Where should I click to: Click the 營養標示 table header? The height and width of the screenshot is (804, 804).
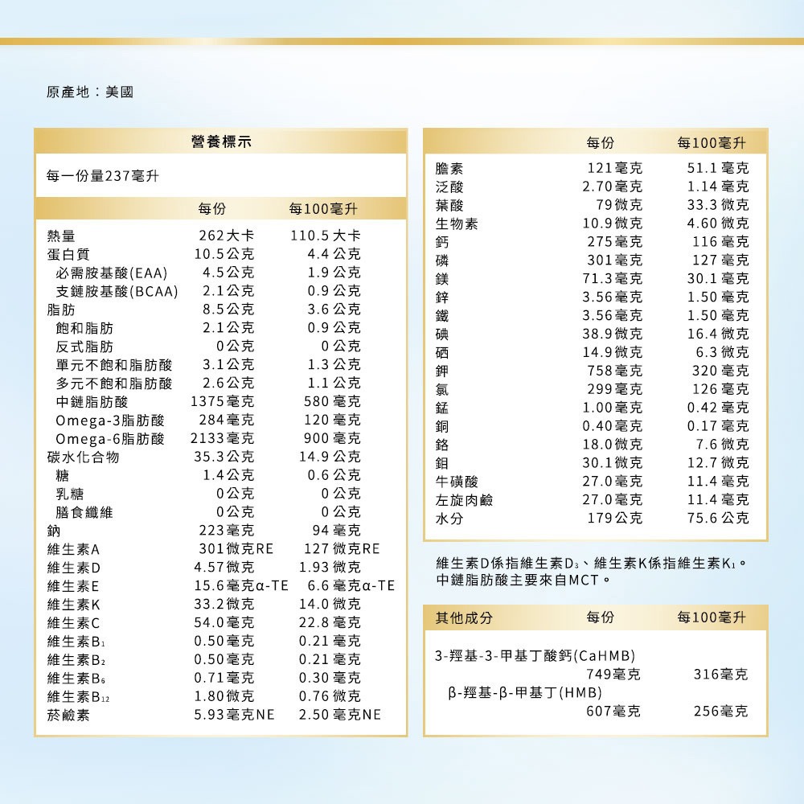[222, 140]
